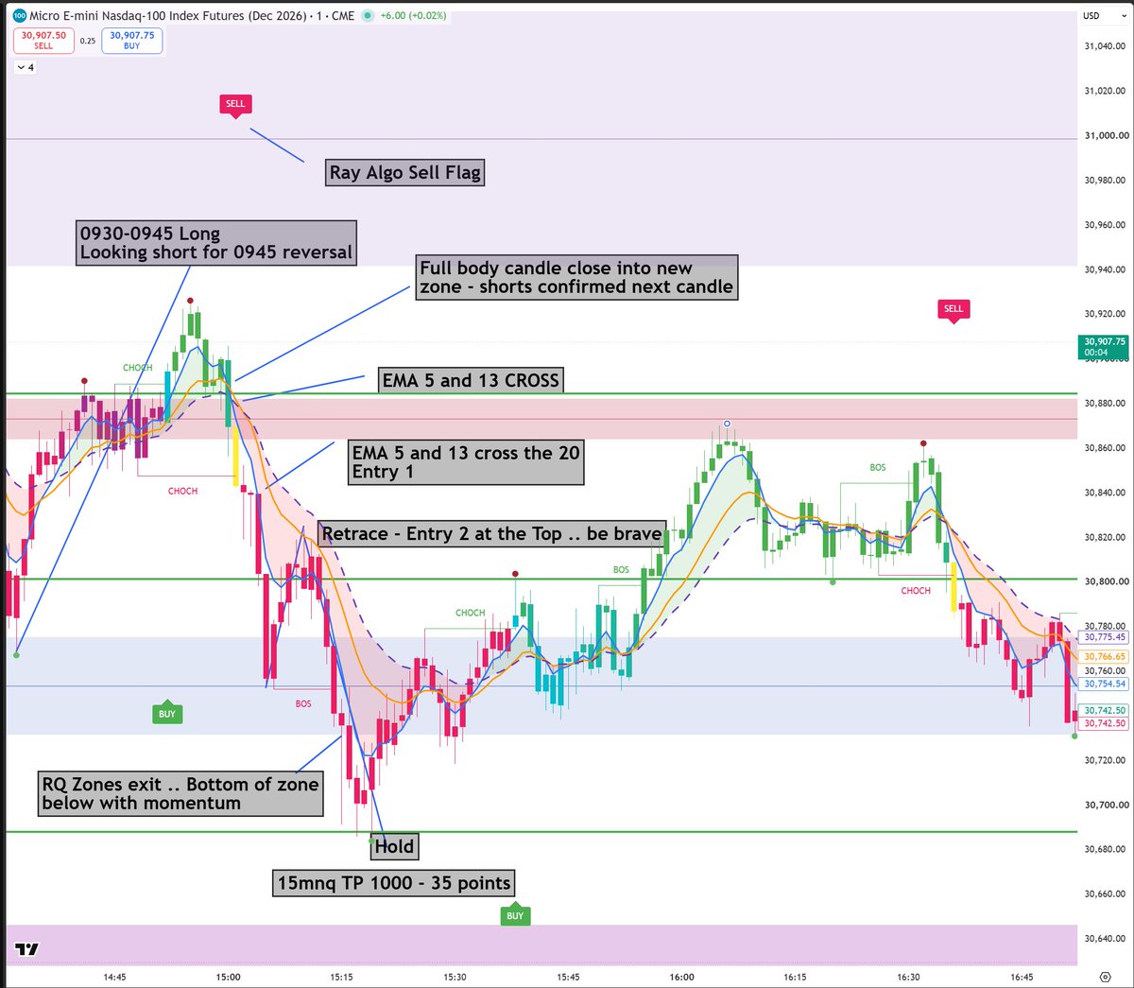Select the 'EMA 5 and 13 CROSS' note
This screenshot has width=1134, height=988.
[x=471, y=380]
